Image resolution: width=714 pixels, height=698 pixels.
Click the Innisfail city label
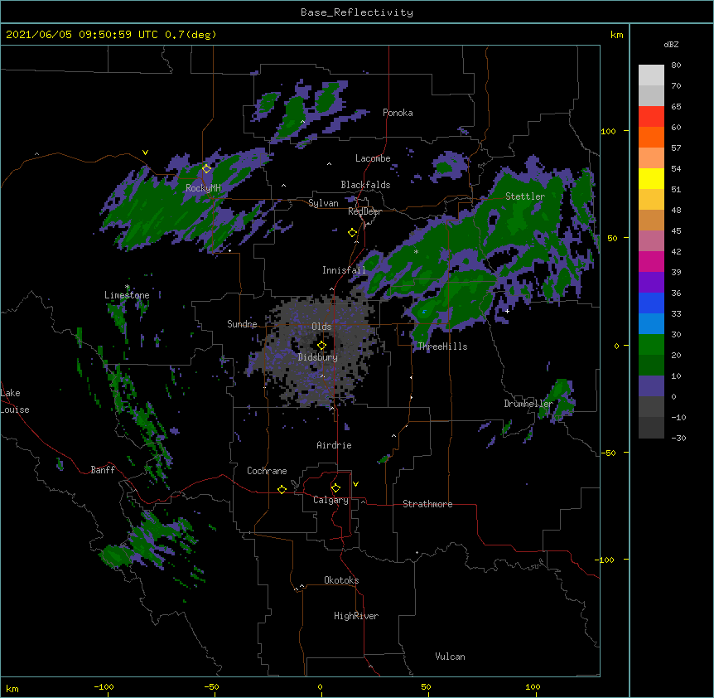click(x=344, y=270)
